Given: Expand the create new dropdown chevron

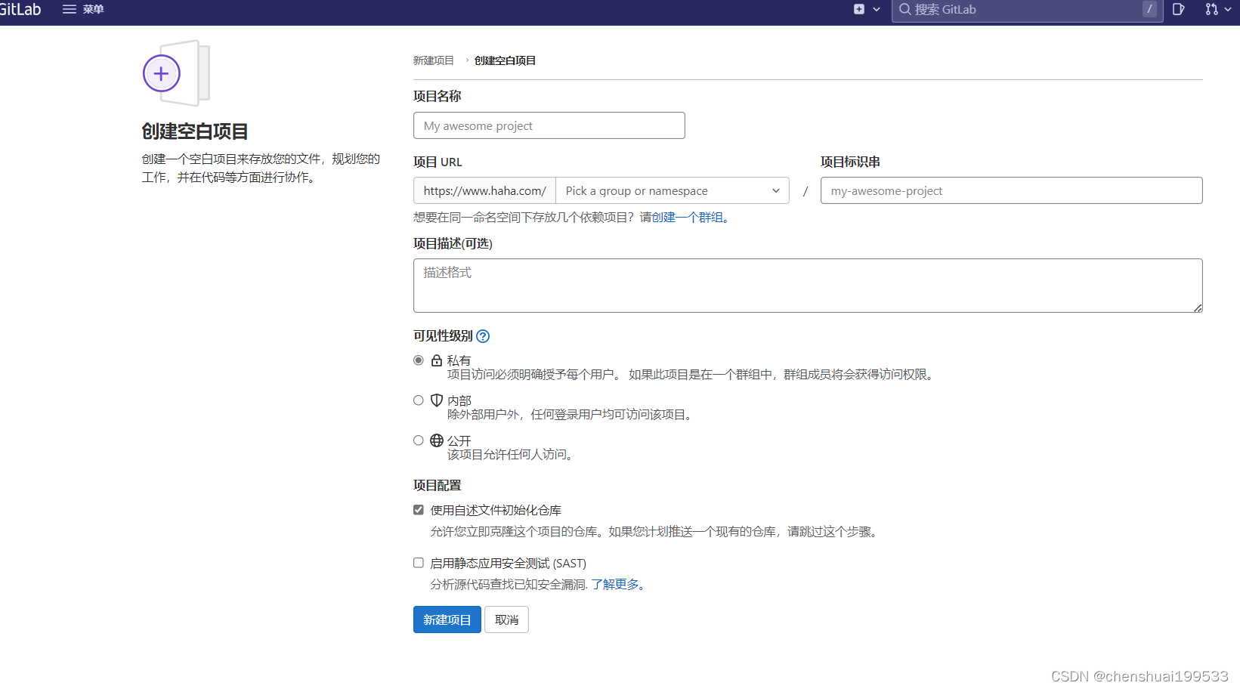Looking at the screenshot, I should [x=877, y=9].
